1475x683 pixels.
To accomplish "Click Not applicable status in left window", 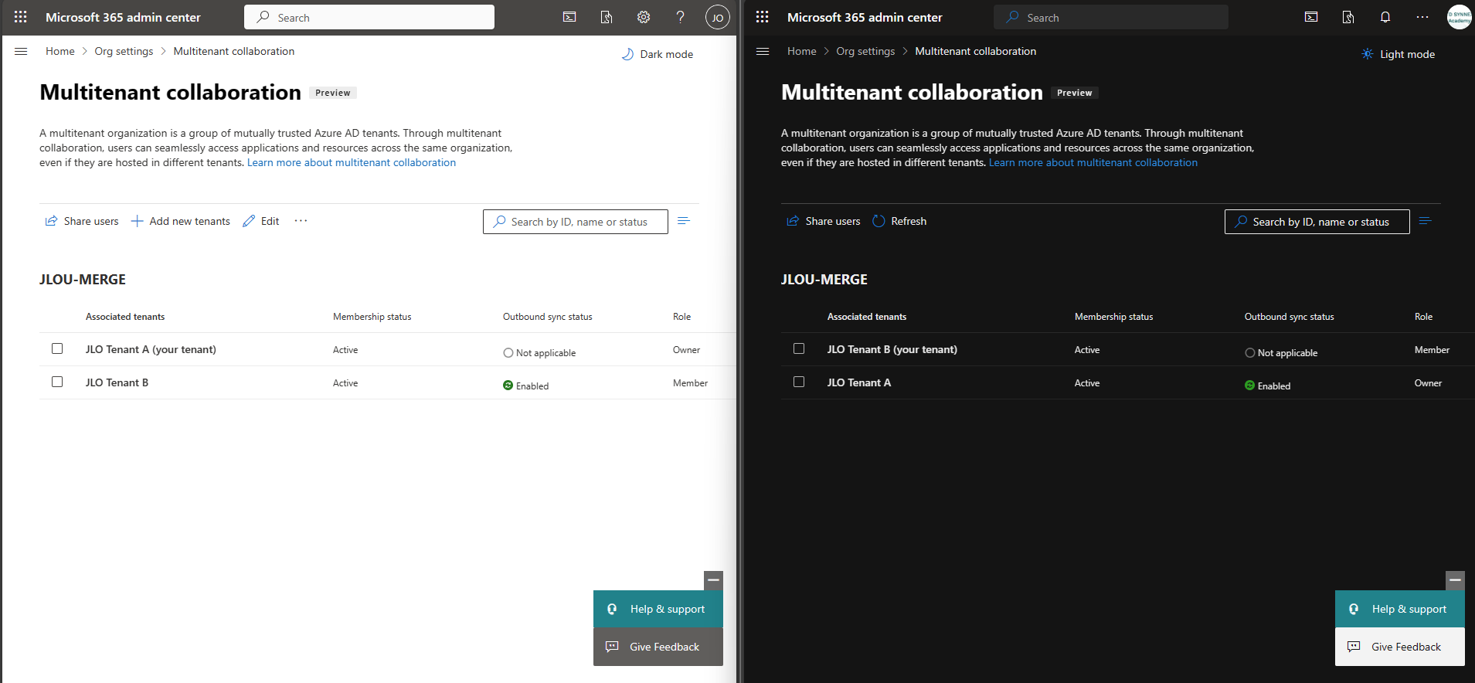I will point(539,352).
